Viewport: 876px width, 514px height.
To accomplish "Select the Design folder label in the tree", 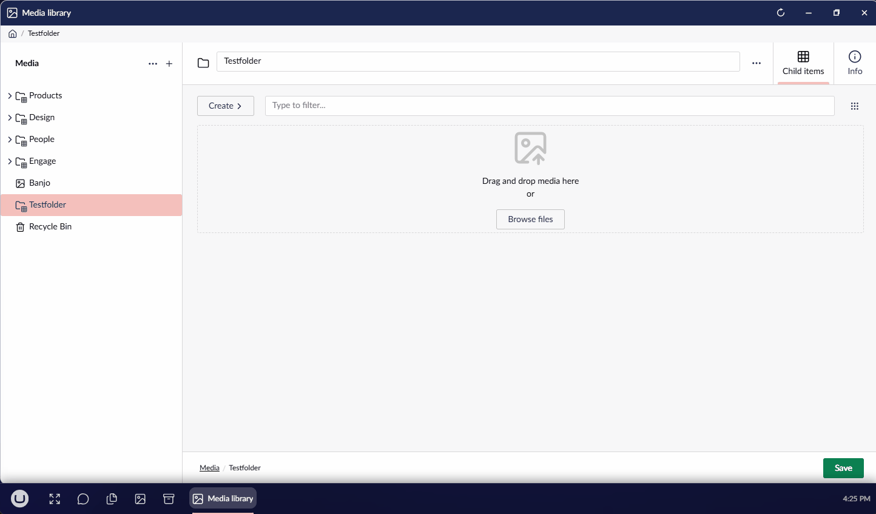I will pyautogui.click(x=42, y=118).
